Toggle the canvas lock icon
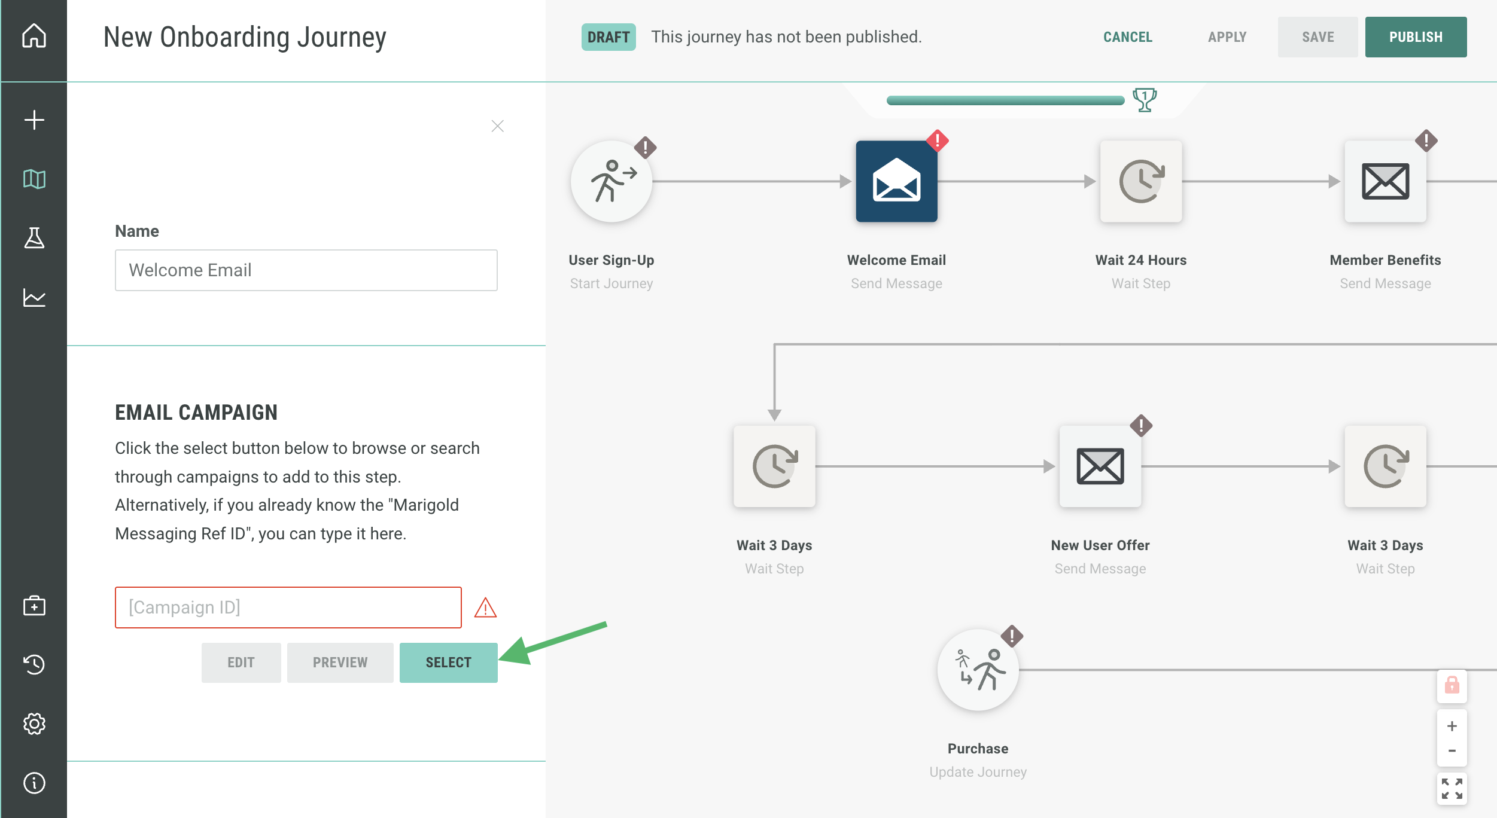Viewport: 1497px width, 818px height. [1452, 686]
